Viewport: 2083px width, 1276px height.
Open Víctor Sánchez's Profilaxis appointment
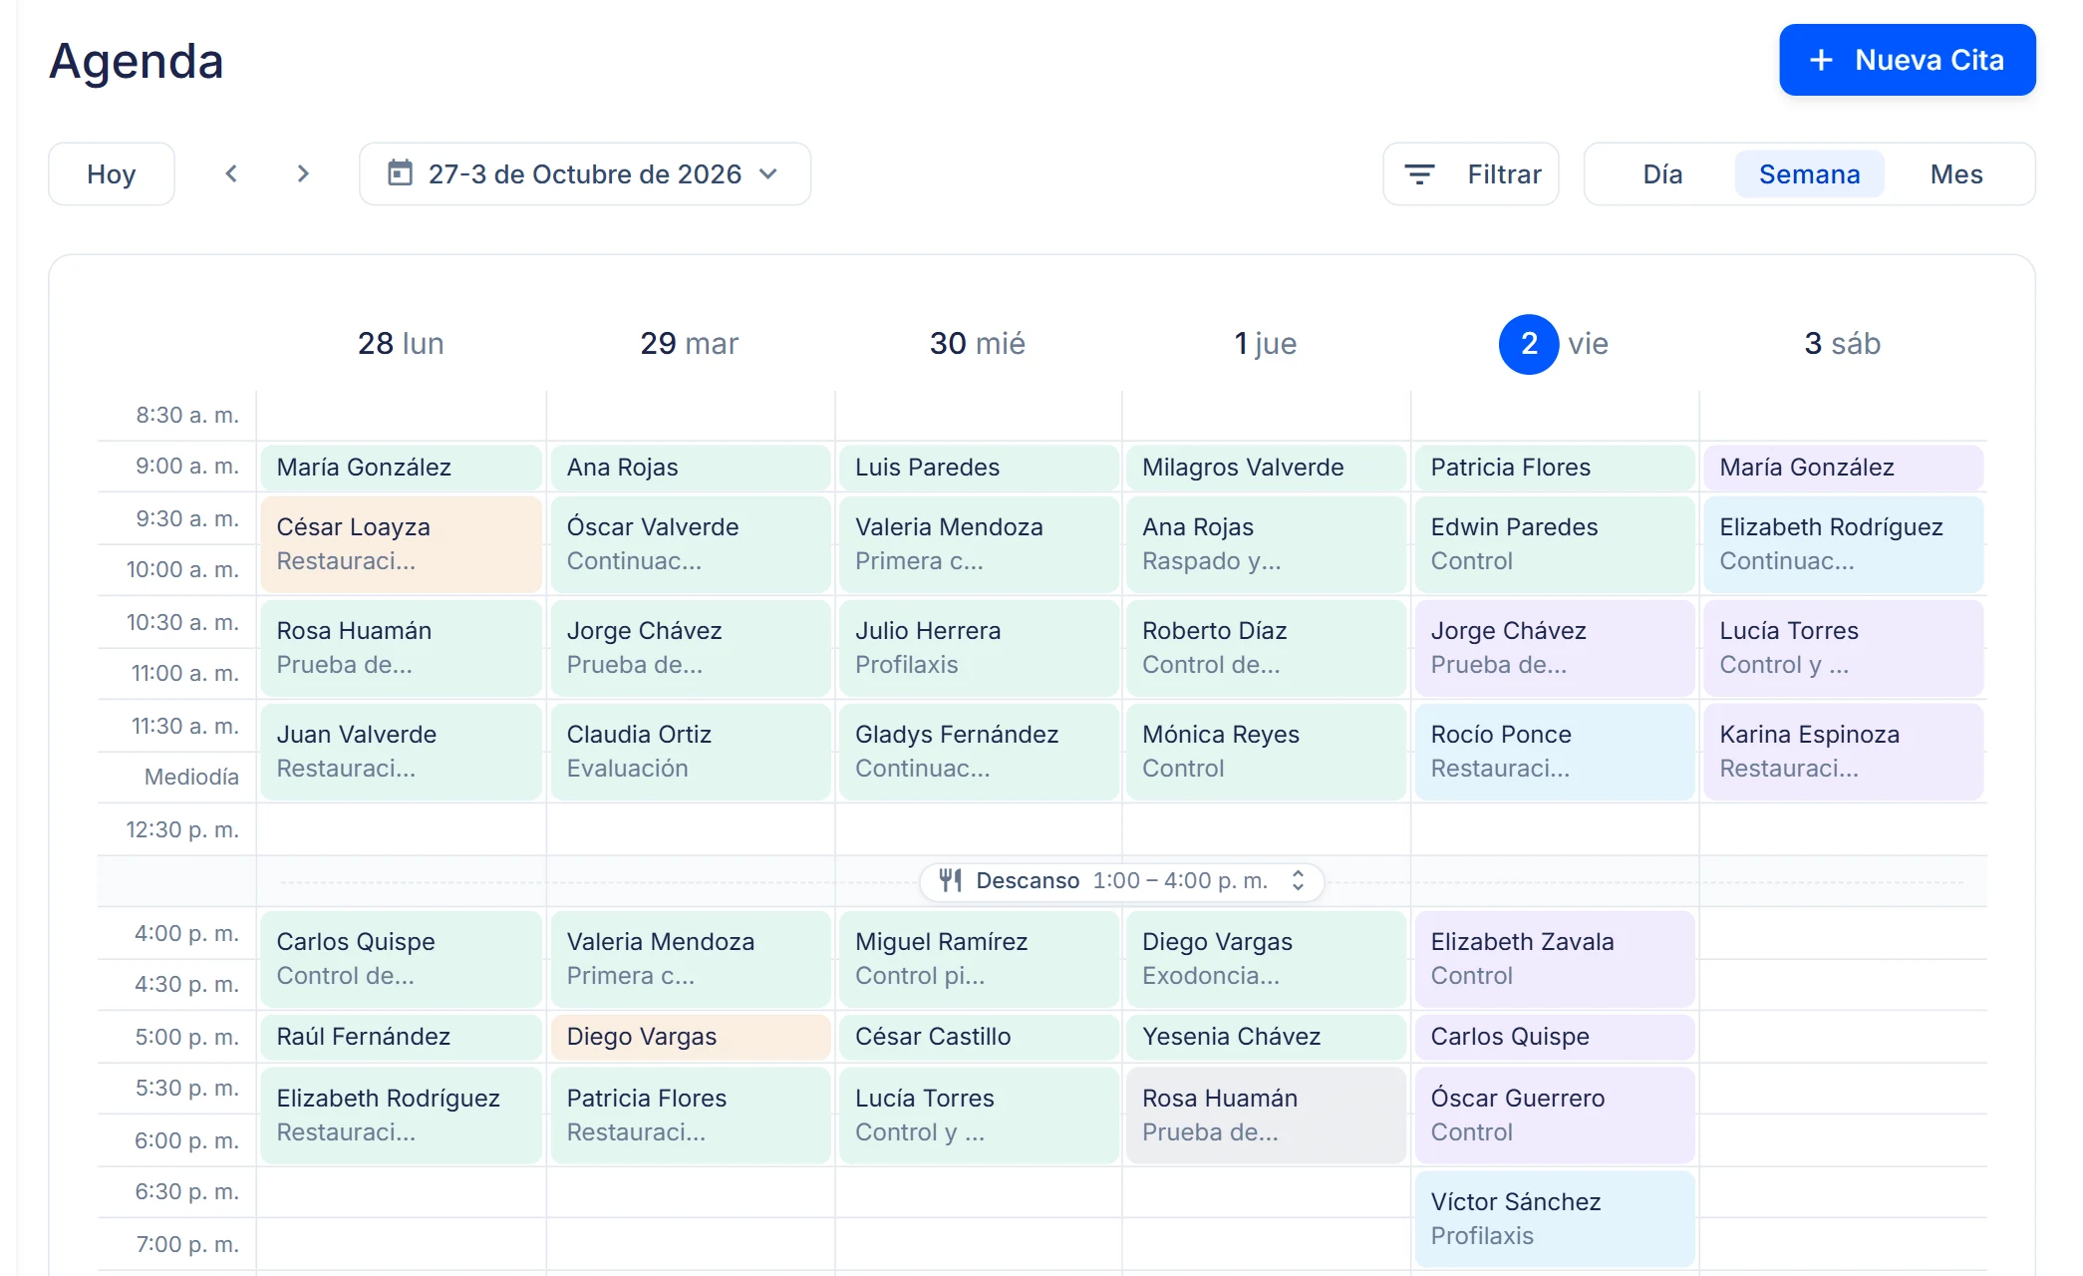1555,1218
